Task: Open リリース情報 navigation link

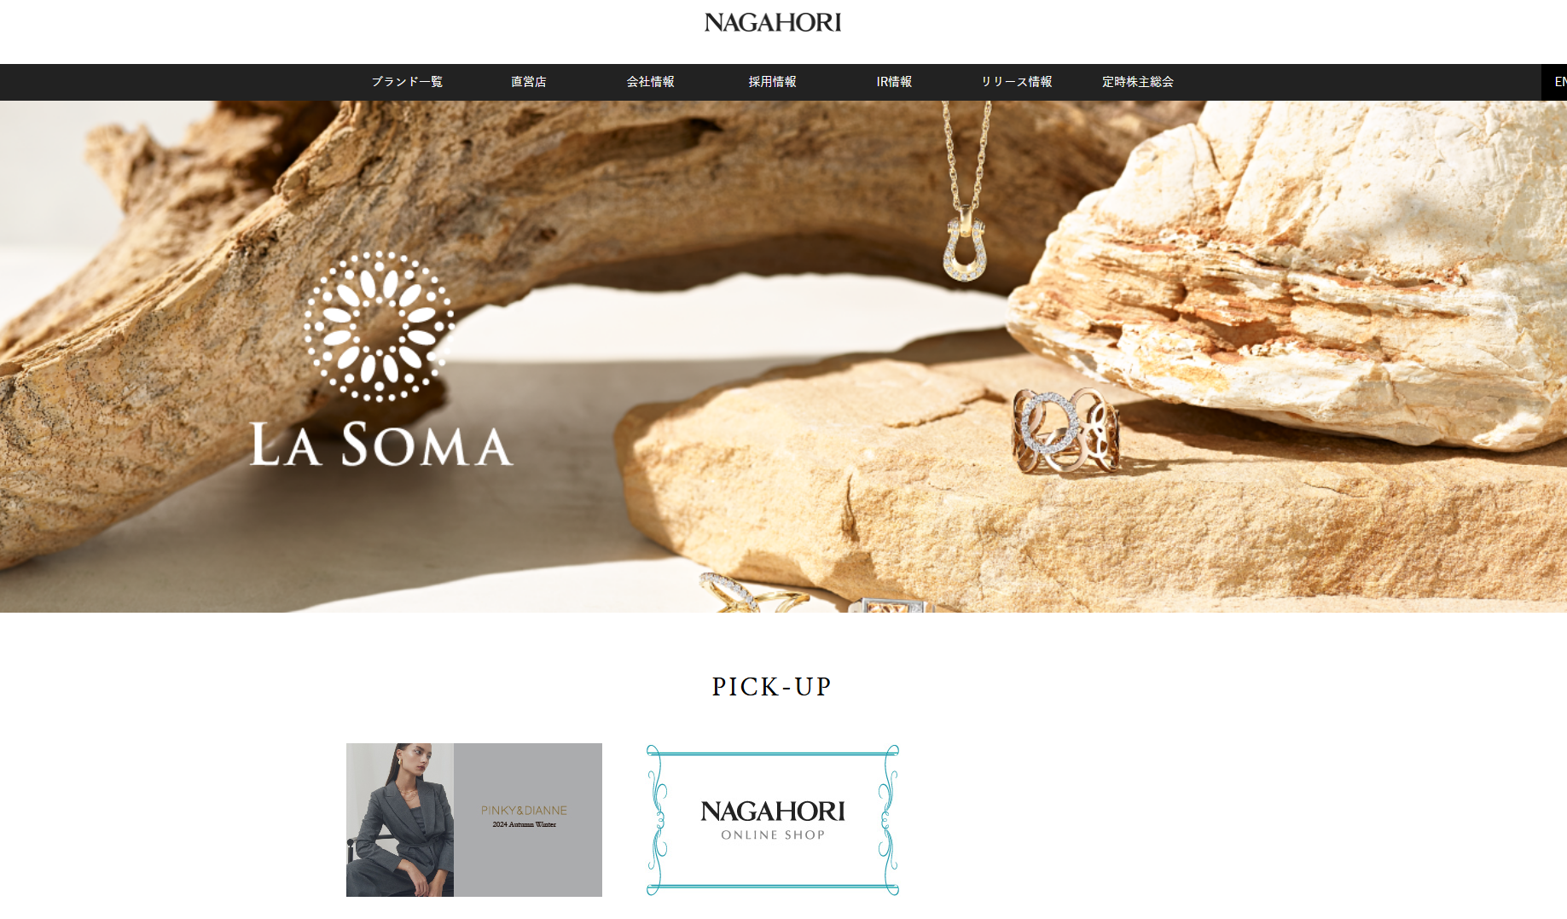Action: (x=1016, y=82)
